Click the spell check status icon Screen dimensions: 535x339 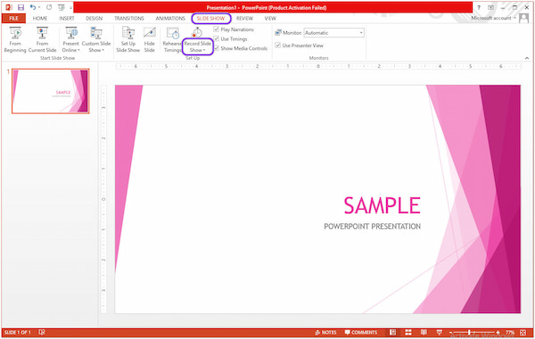pos(42,332)
